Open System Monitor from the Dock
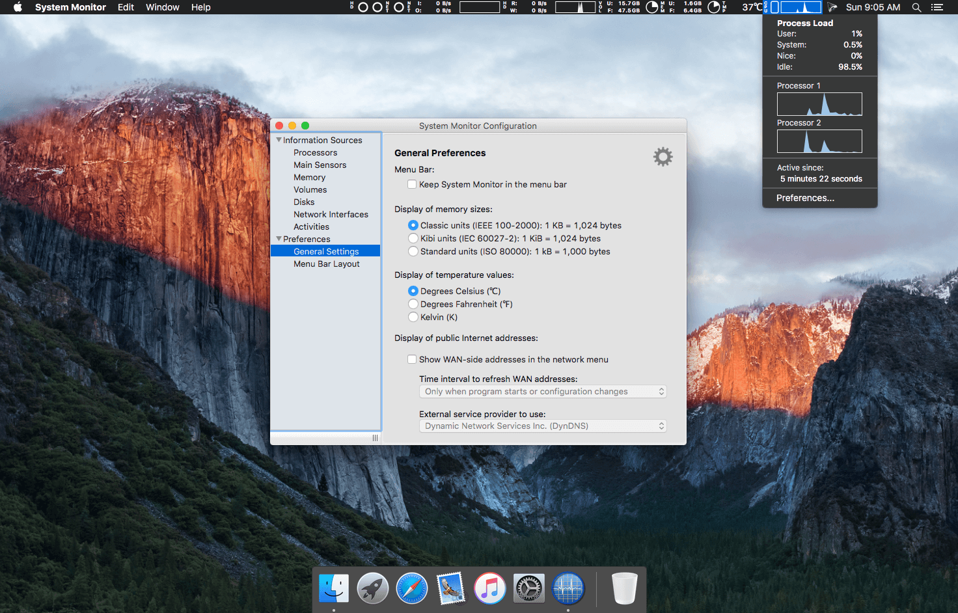958x613 pixels. click(x=568, y=588)
